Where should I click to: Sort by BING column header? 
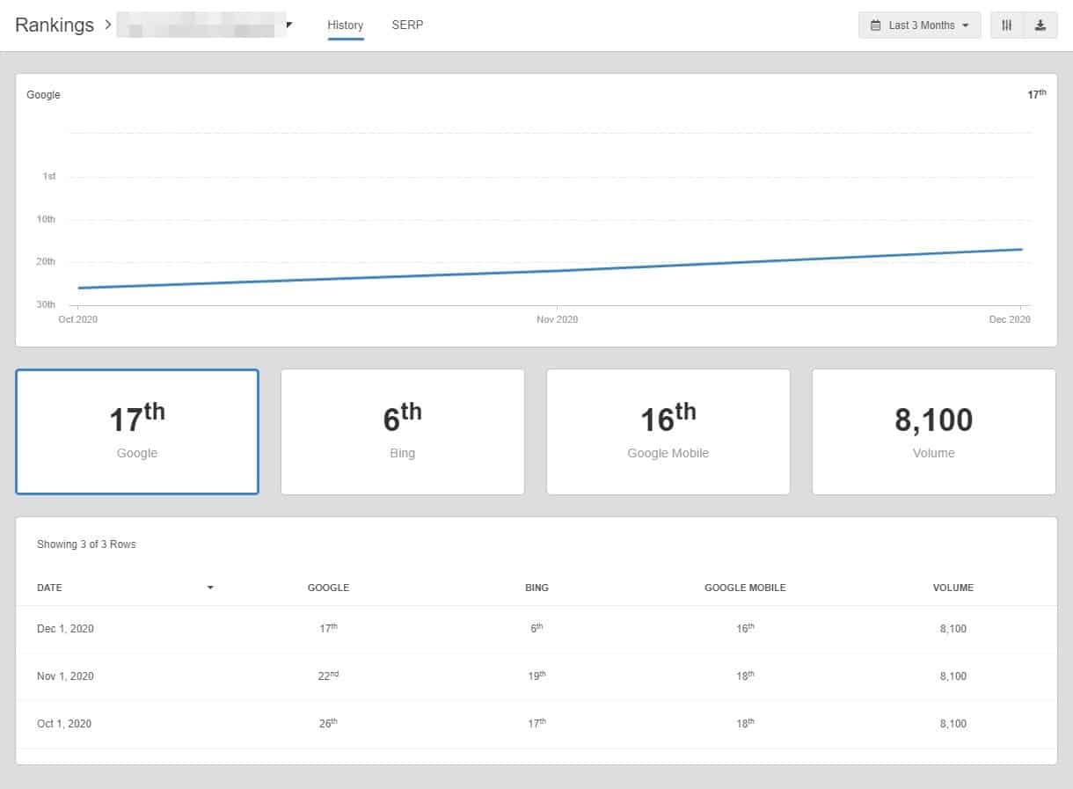tap(536, 588)
